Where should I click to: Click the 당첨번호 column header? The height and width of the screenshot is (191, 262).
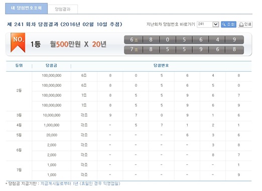pyautogui.click(x=161, y=66)
